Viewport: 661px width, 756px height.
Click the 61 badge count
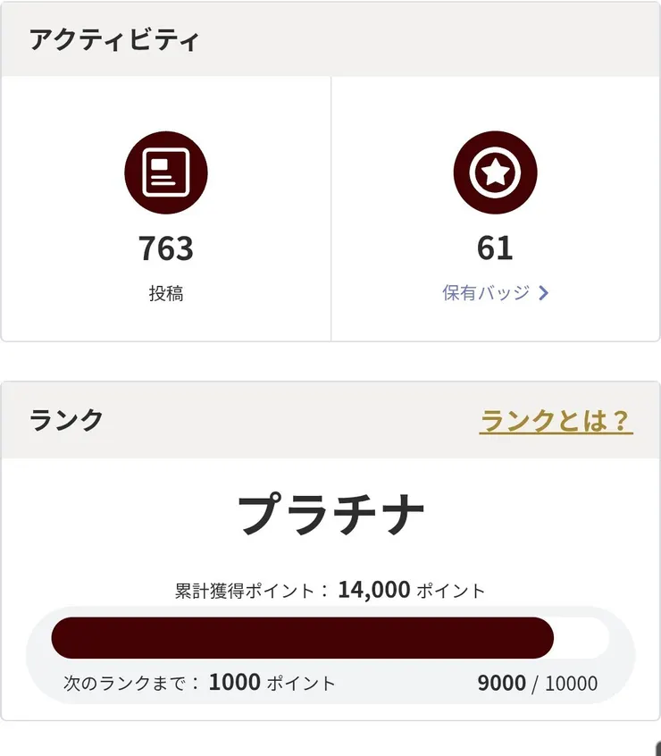[495, 248]
